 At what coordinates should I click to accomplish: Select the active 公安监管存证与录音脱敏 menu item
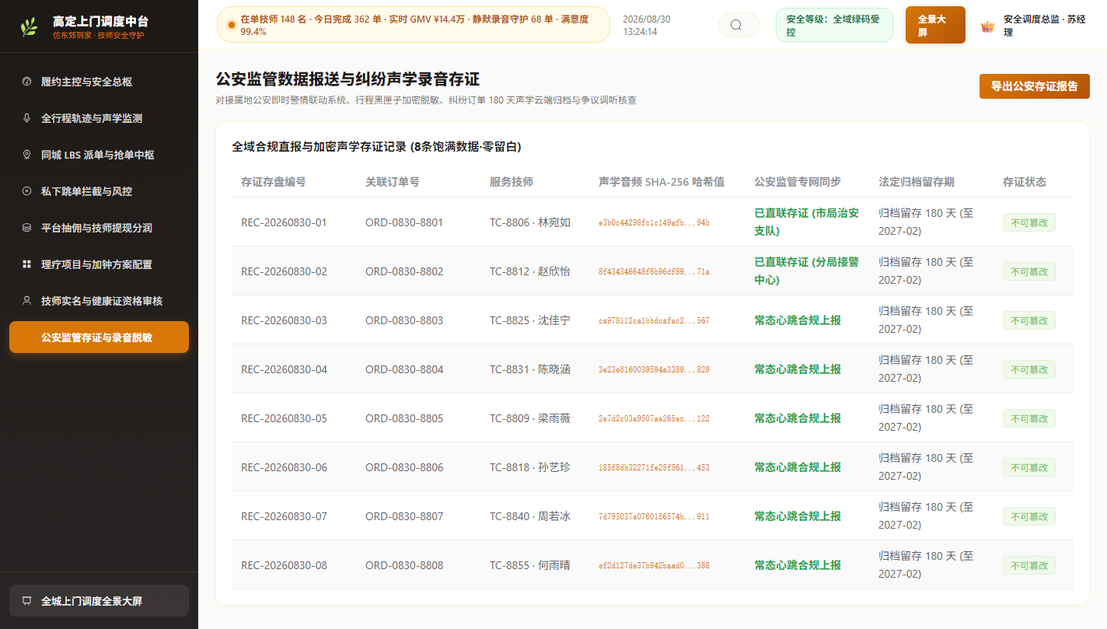pyautogui.click(x=99, y=337)
